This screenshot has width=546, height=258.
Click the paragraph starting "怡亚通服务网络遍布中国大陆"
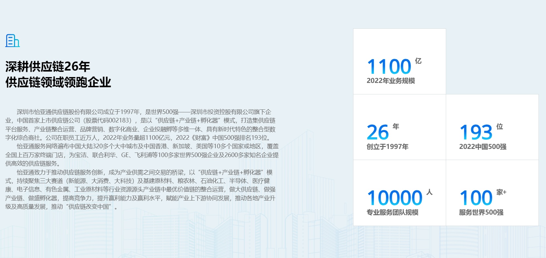(x=142, y=155)
